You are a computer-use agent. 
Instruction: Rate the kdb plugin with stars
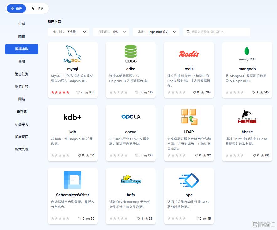pyautogui.click(x=60, y=155)
